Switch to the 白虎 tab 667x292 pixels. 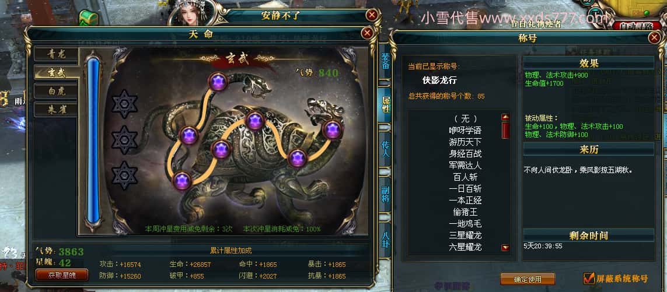(x=57, y=91)
